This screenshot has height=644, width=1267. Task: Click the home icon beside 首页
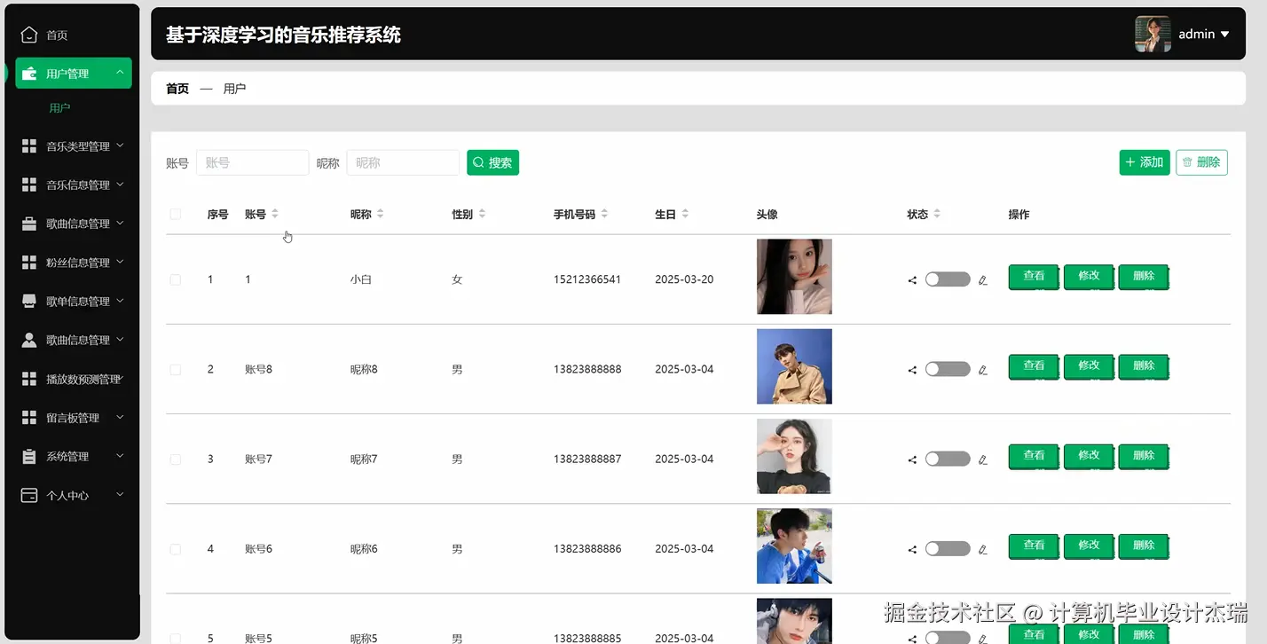coord(29,35)
